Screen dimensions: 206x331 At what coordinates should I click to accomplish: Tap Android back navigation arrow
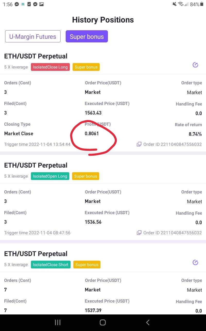(x=148, y=322)
